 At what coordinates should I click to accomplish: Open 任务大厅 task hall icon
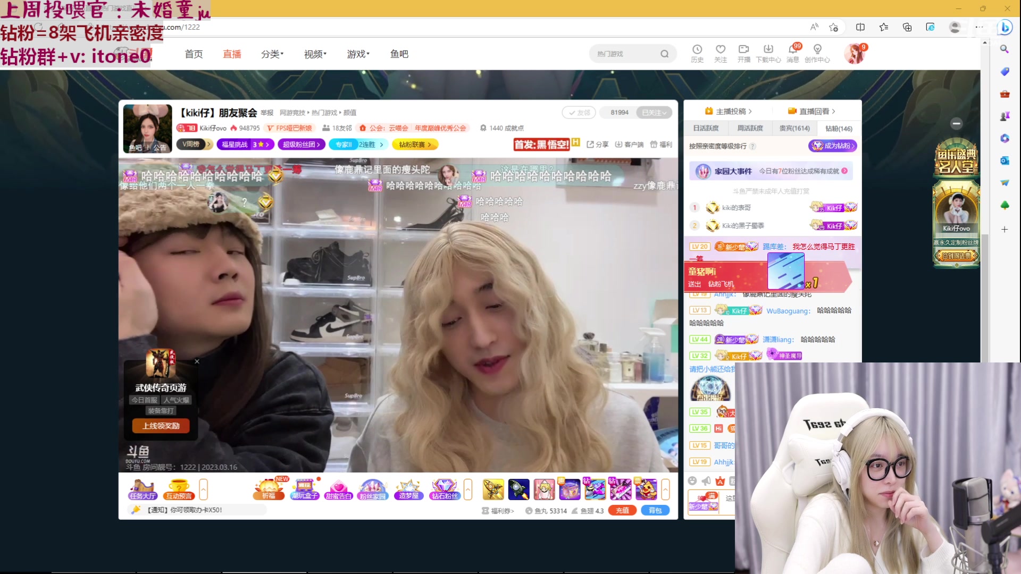tap(142, 489)
